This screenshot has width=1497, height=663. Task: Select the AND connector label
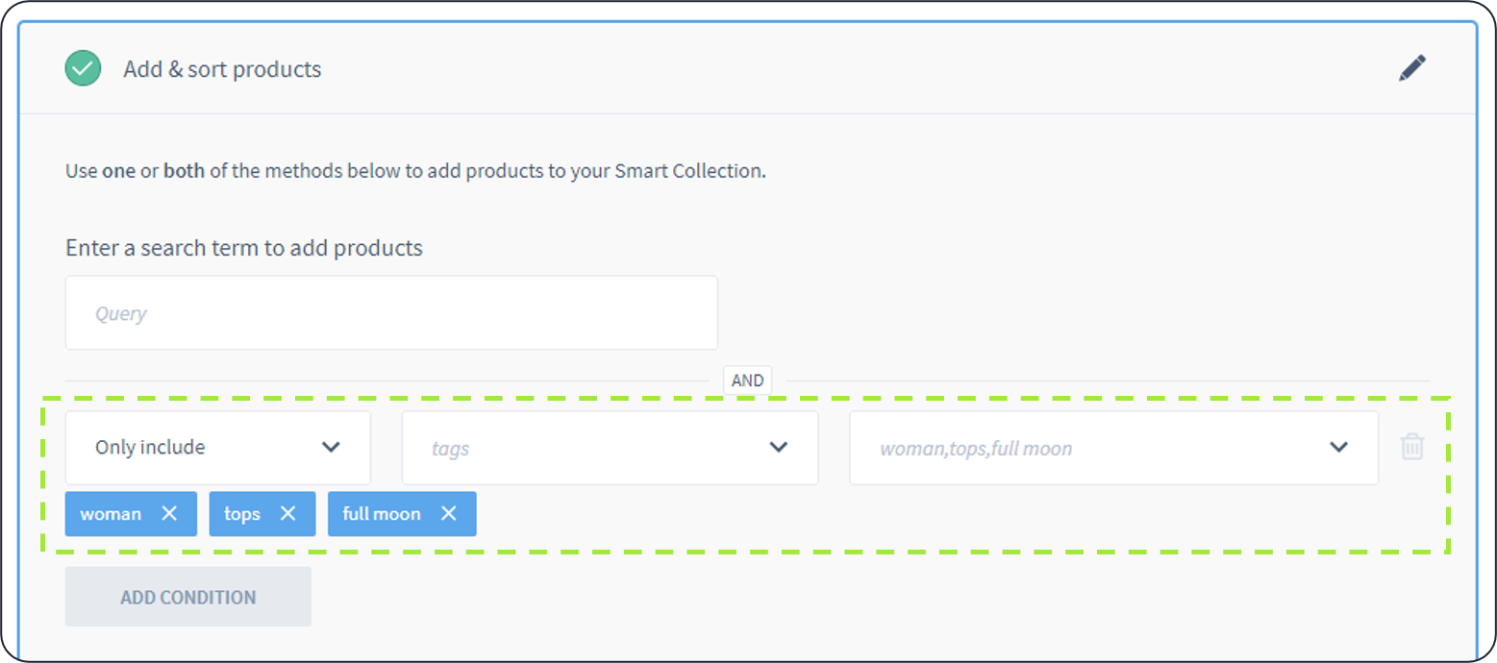[747, 380]
